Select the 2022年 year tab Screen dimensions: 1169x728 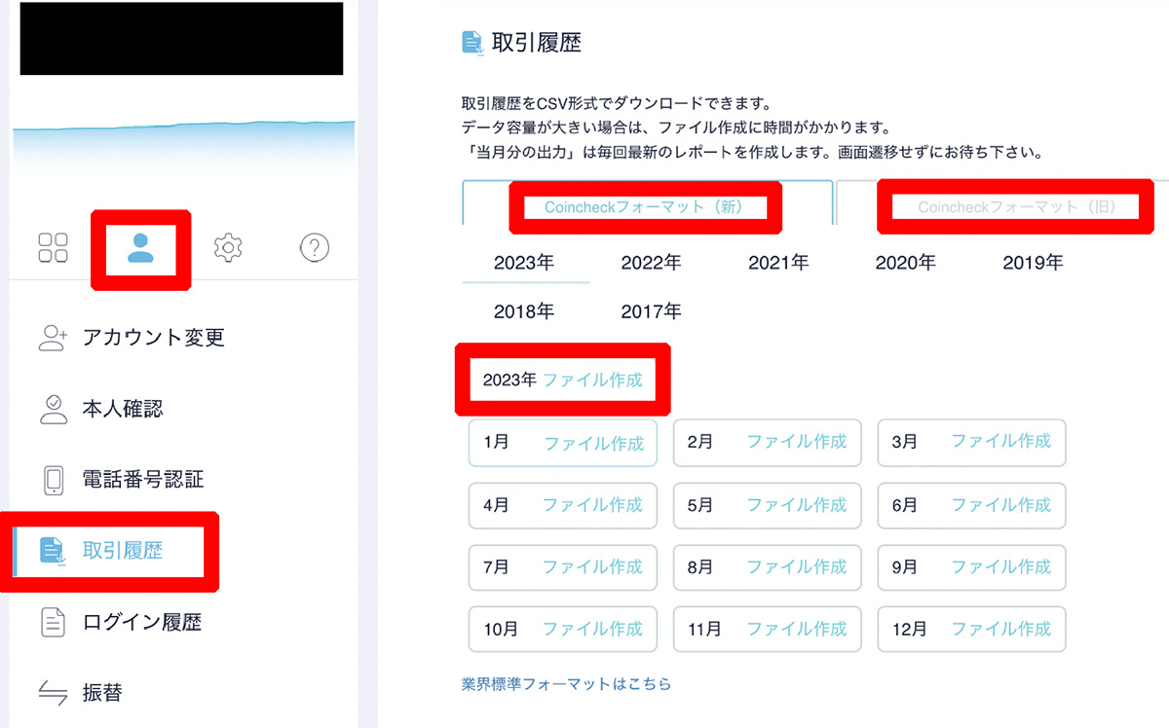click(652, 262)
